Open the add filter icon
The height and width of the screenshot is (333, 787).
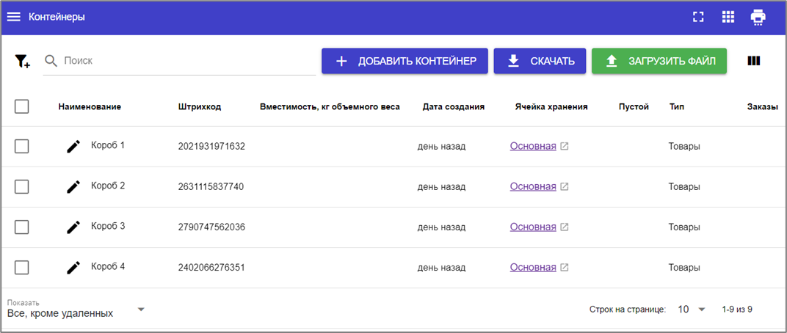tap(22, 62)
